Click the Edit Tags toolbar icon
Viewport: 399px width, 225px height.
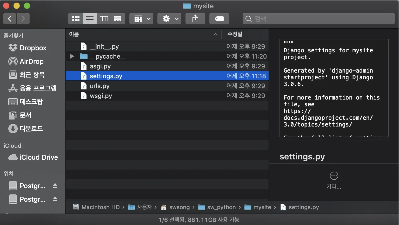[219, 19]
